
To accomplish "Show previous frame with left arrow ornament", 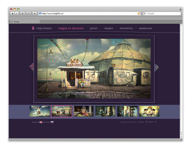I will point(31,67).
